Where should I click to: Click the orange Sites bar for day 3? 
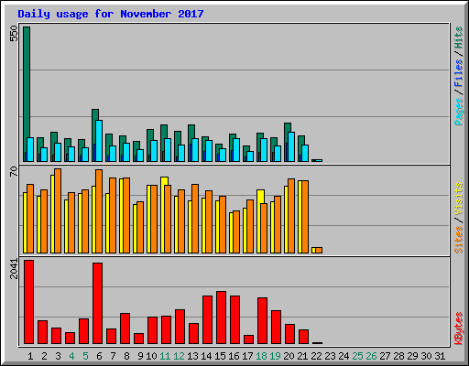[58, 210]
